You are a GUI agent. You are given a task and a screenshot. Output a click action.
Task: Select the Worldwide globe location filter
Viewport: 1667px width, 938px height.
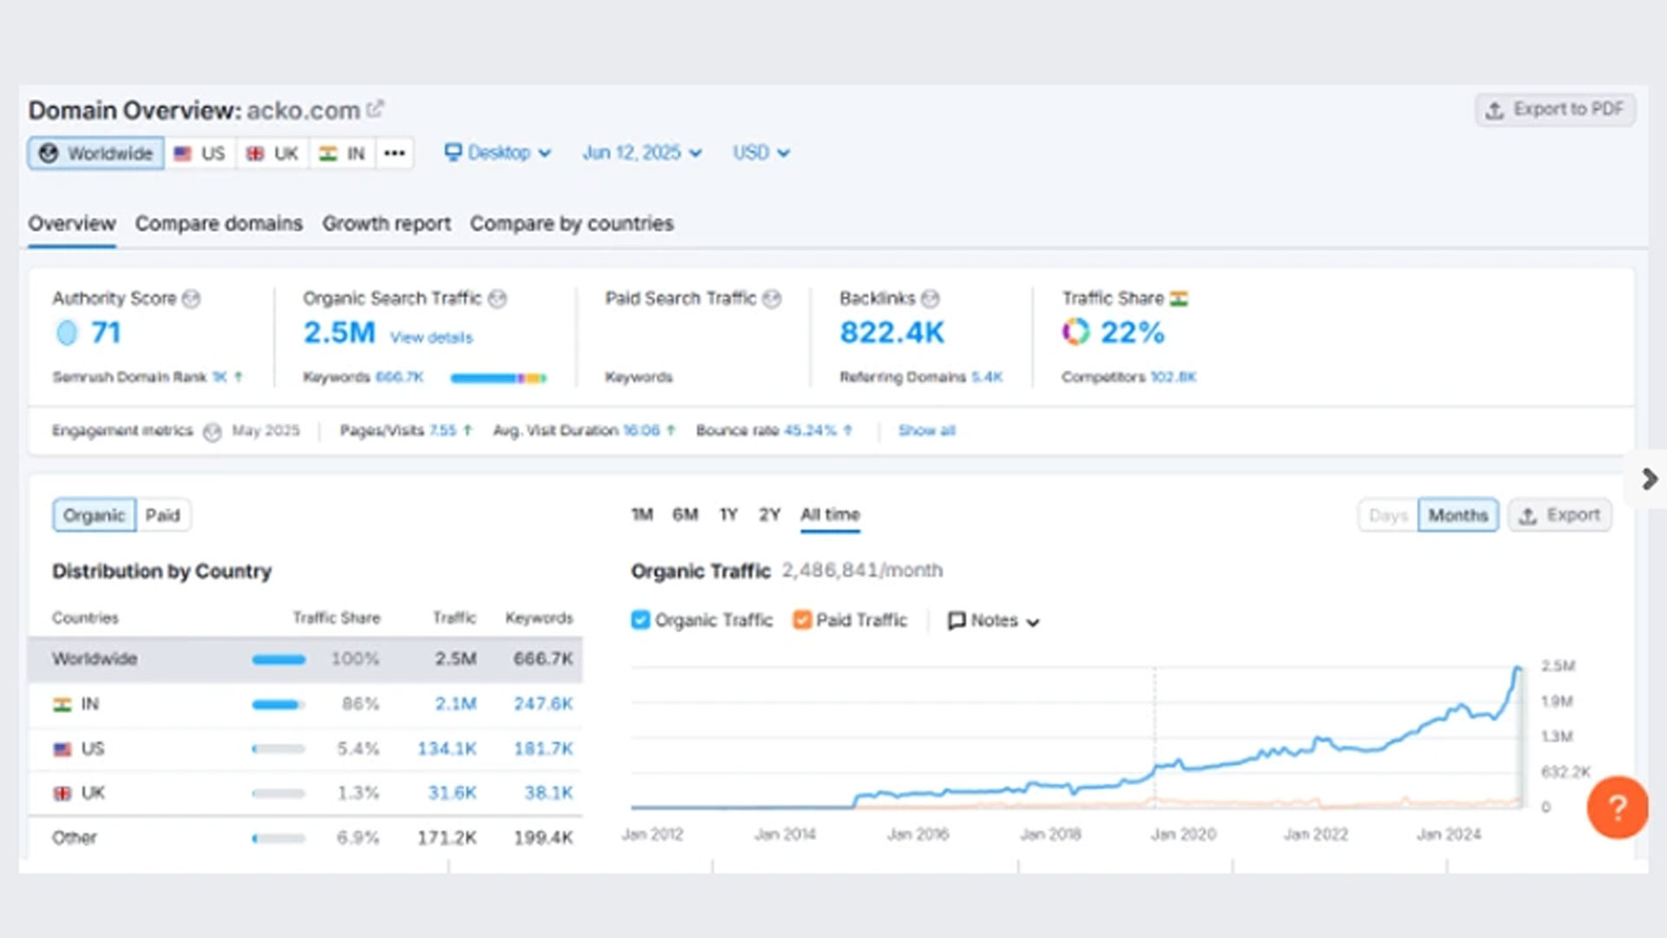[96, 153]
